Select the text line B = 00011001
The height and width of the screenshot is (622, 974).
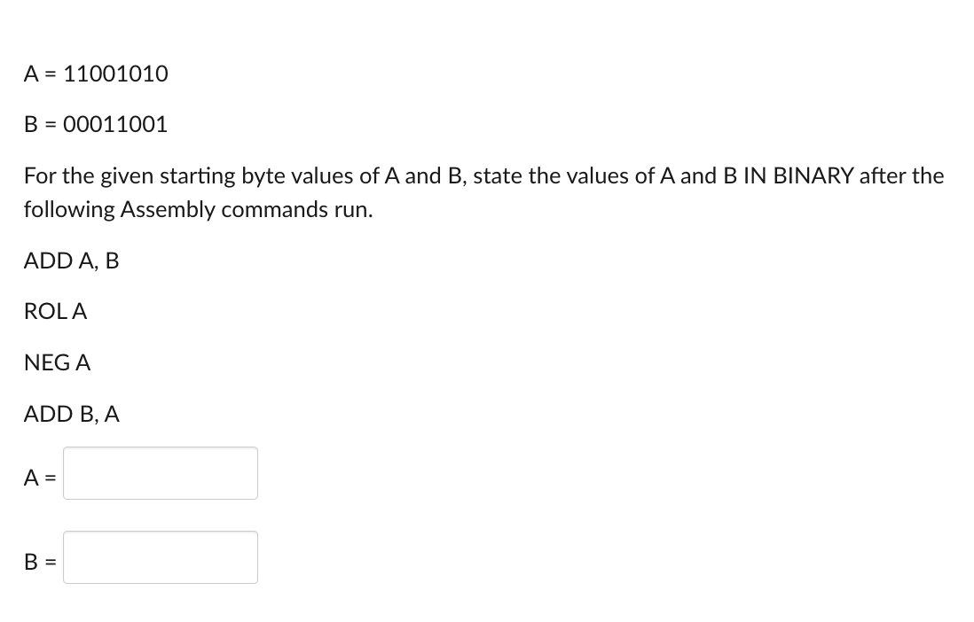(x=95, y=124)
